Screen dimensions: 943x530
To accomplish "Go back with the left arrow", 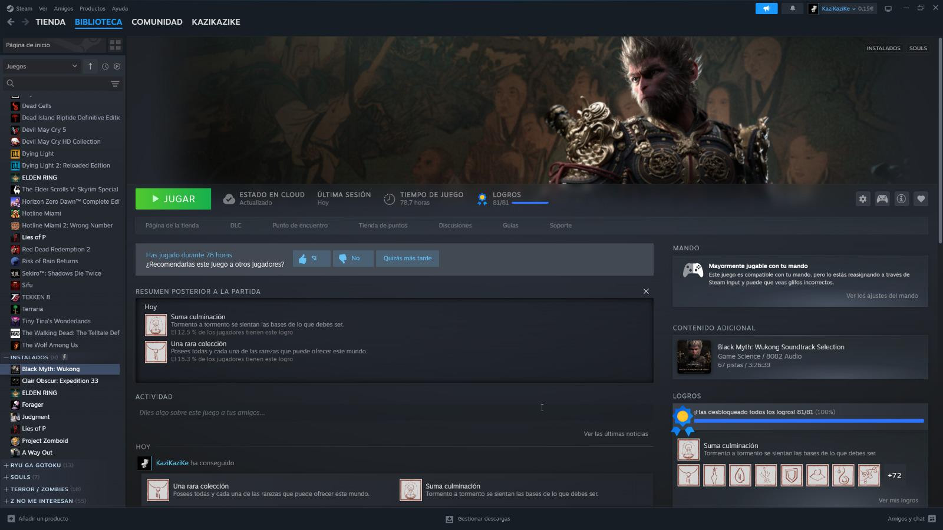I will click(11, 22).
